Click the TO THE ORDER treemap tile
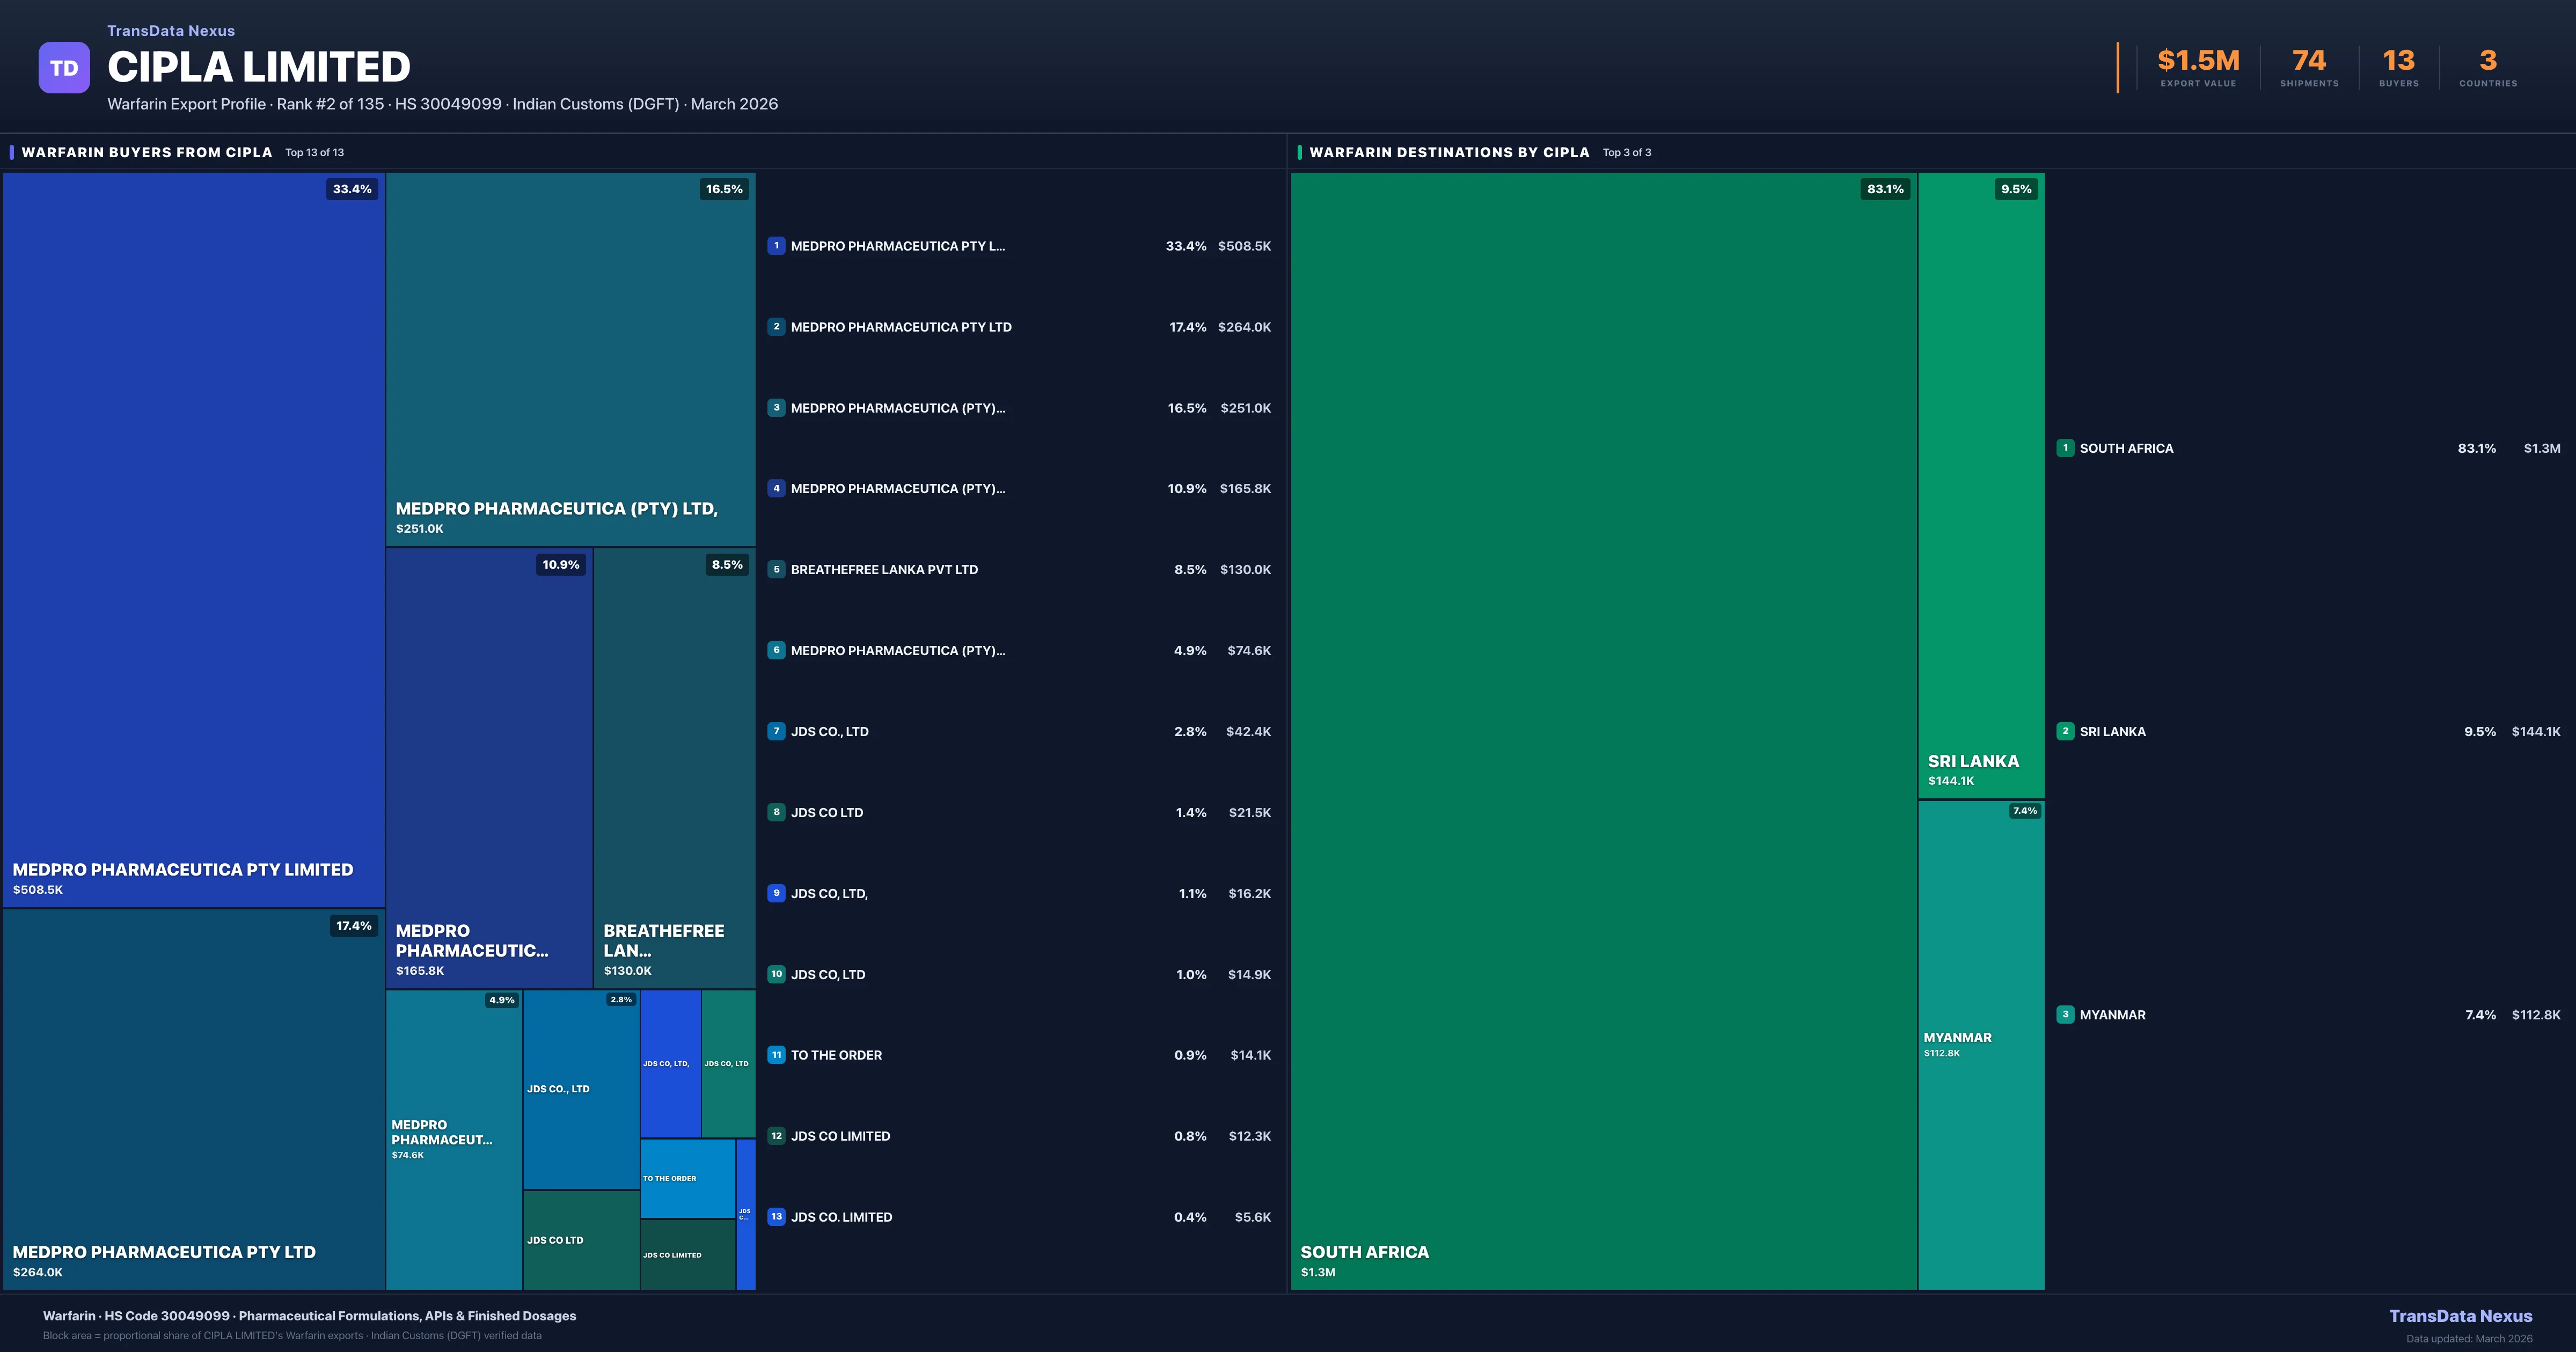Screen dimensions: 2576x1352 687,1178
